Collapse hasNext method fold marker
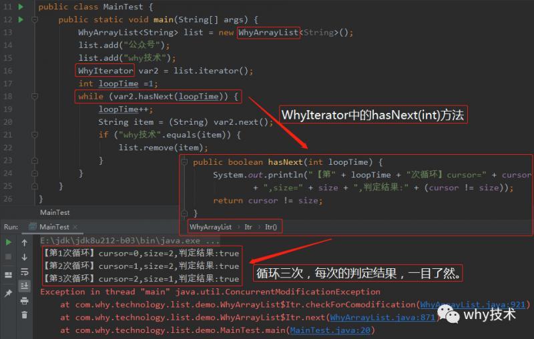 click(x=185, y=162)
